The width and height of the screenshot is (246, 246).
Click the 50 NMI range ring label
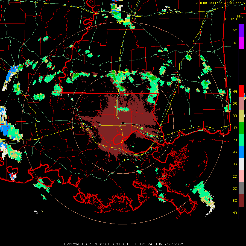[123, 72]
